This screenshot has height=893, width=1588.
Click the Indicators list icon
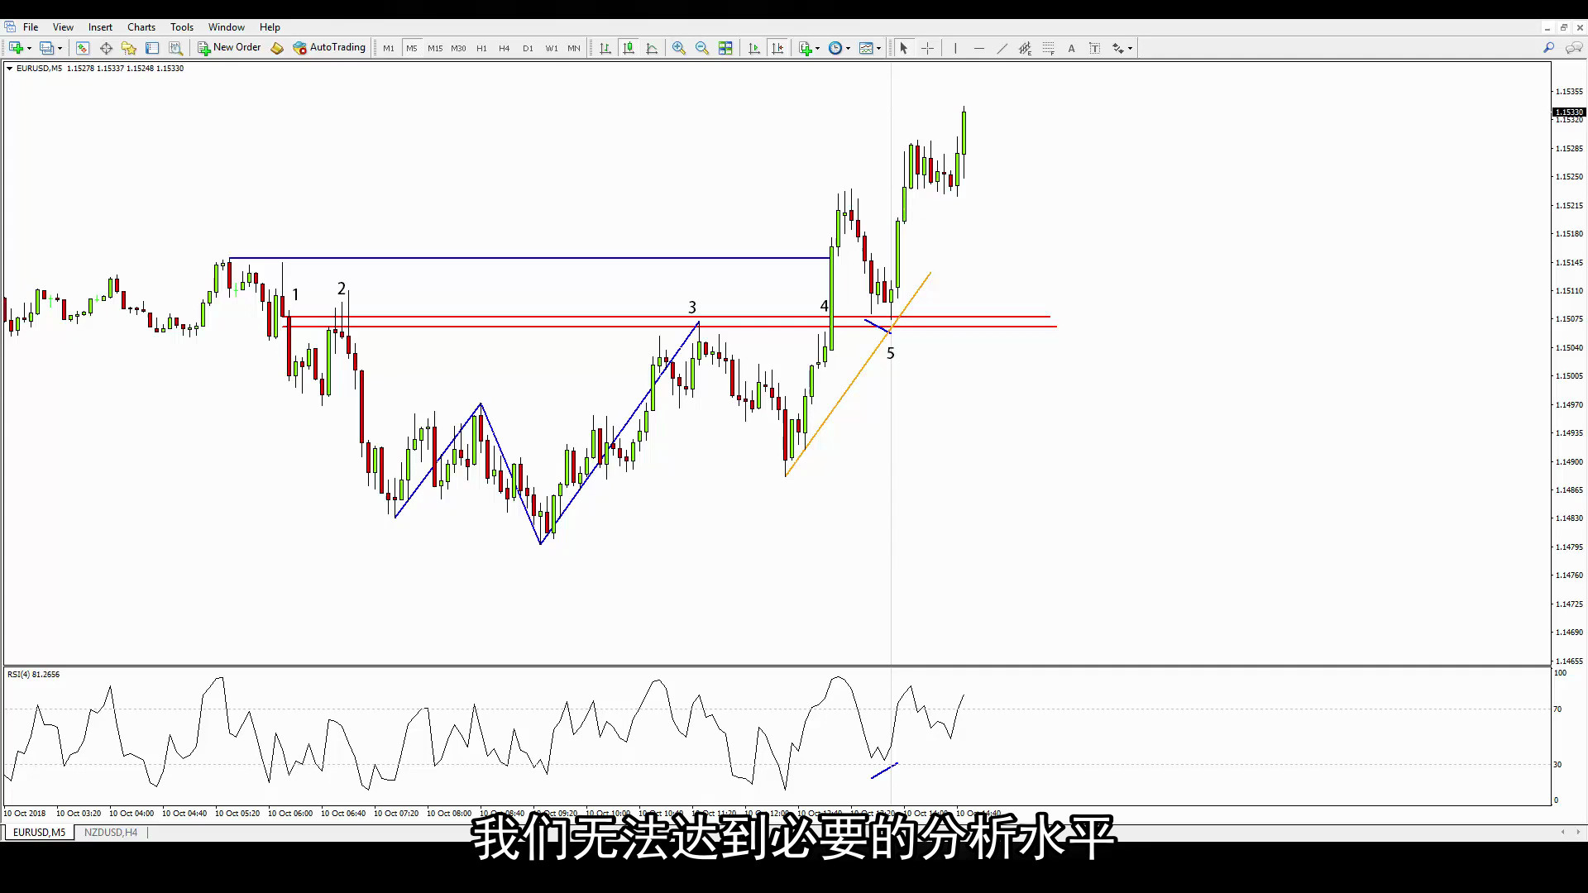click(805, 48)
